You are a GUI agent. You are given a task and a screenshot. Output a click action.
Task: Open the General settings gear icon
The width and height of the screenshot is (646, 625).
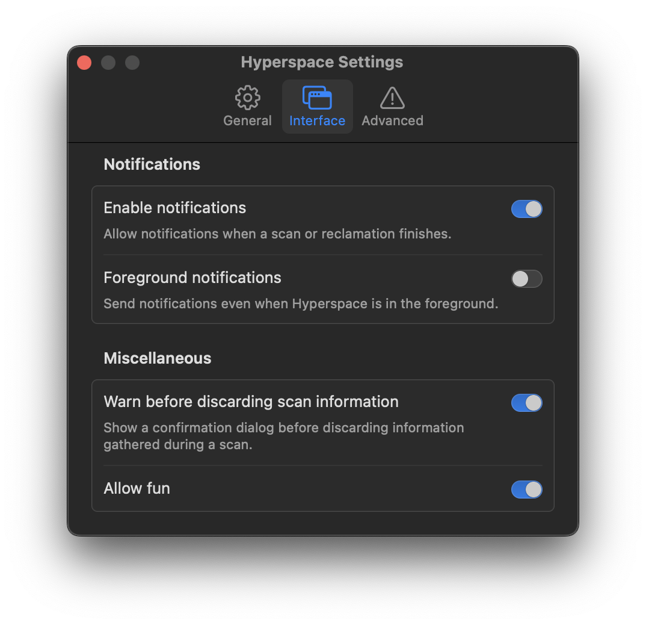tap(247, 98)
